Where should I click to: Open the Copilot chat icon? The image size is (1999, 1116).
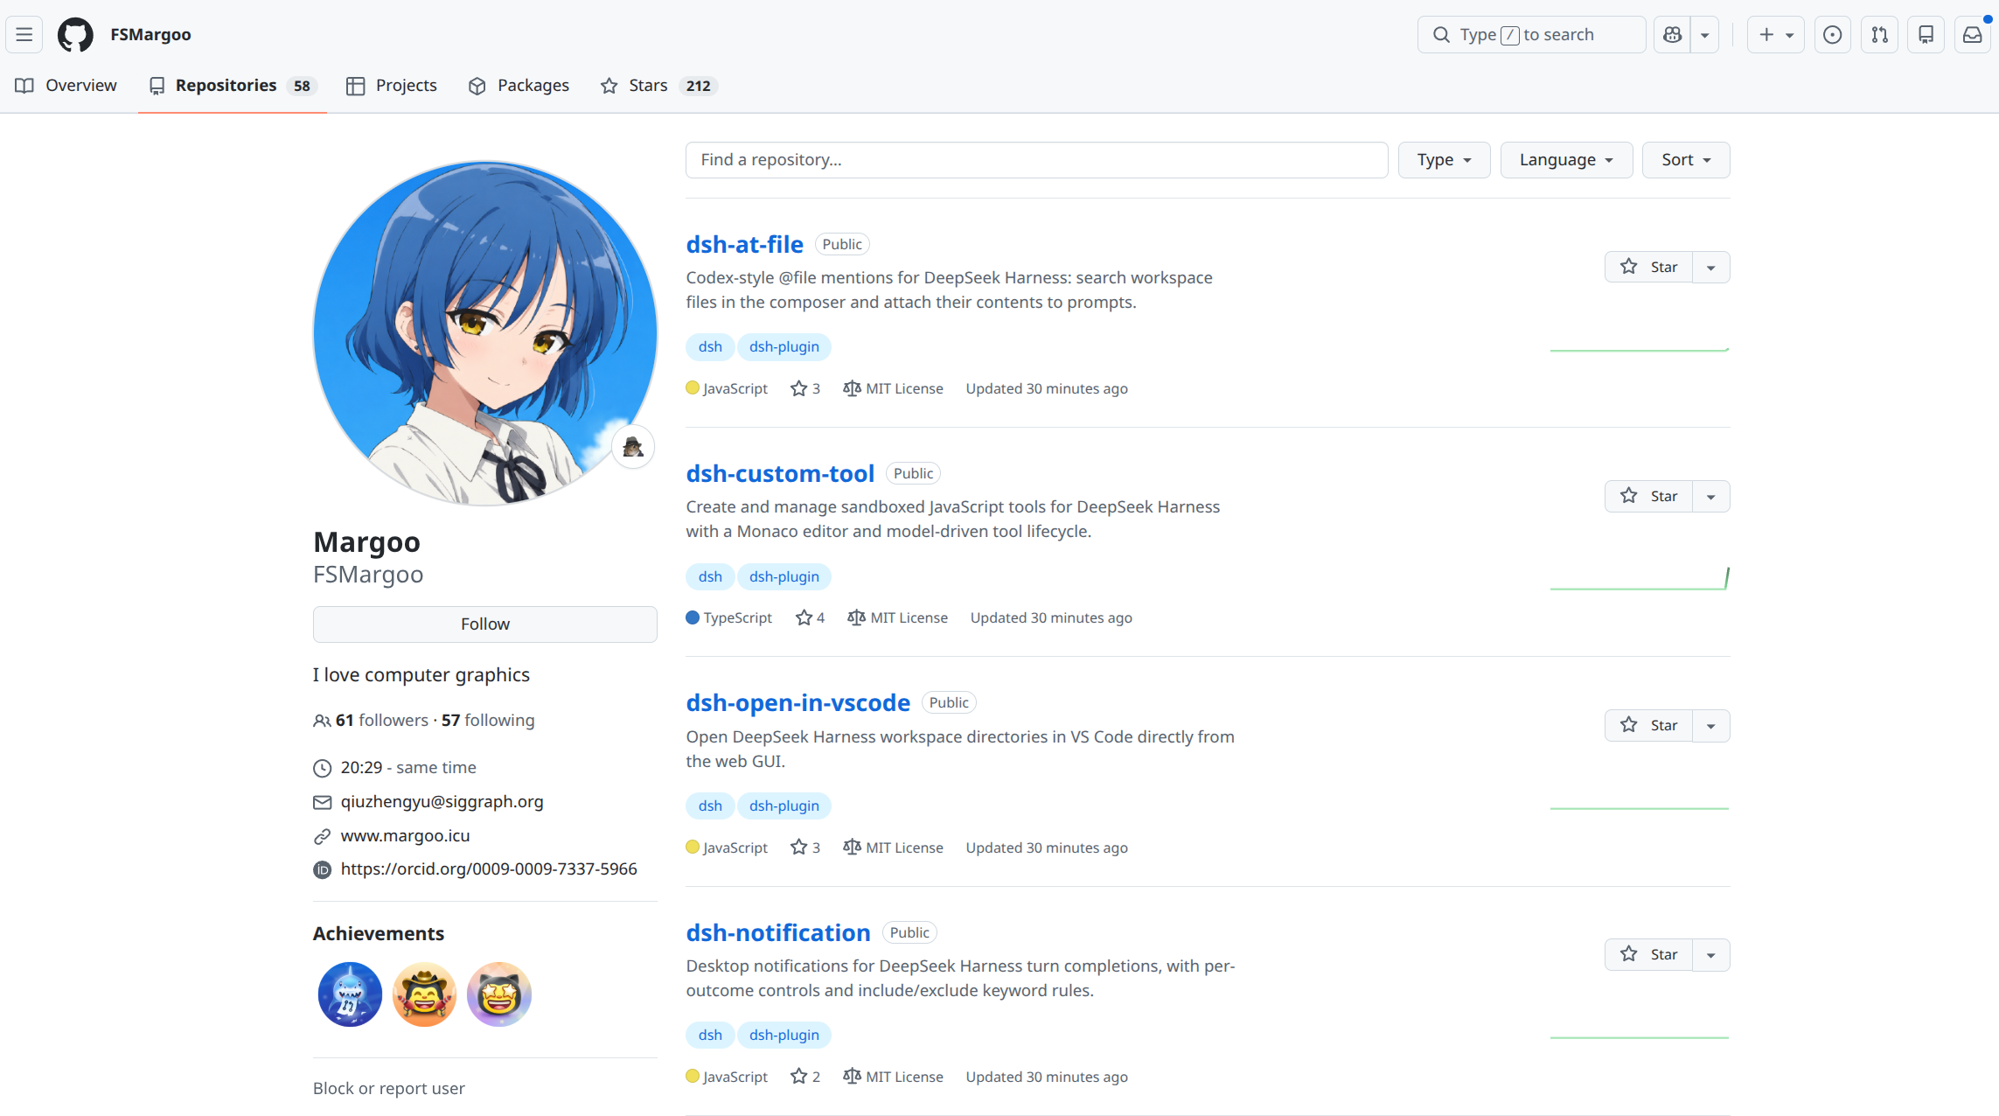[x=1672, y=35]
